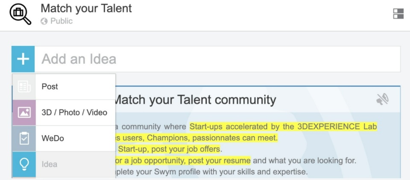
Task: Select the 3D / Photo / Video option
Action: [74, 113]
